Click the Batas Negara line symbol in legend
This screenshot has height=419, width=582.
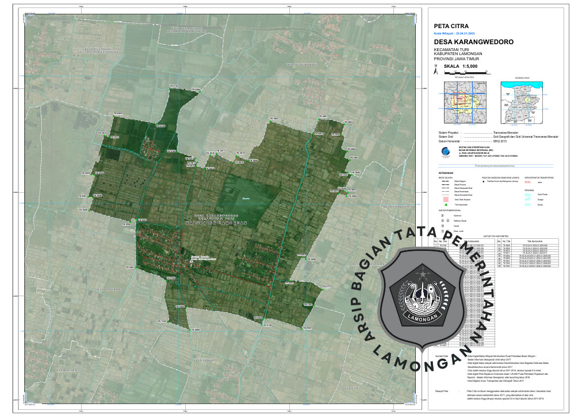tap(445, 182)
